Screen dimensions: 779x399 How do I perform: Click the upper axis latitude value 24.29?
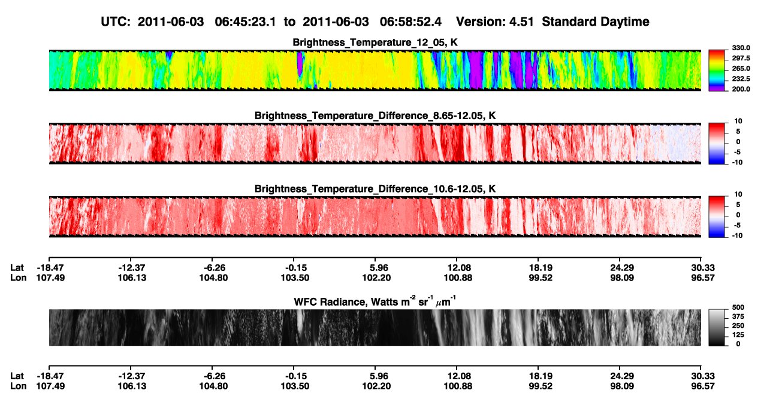tap(621, 267)
